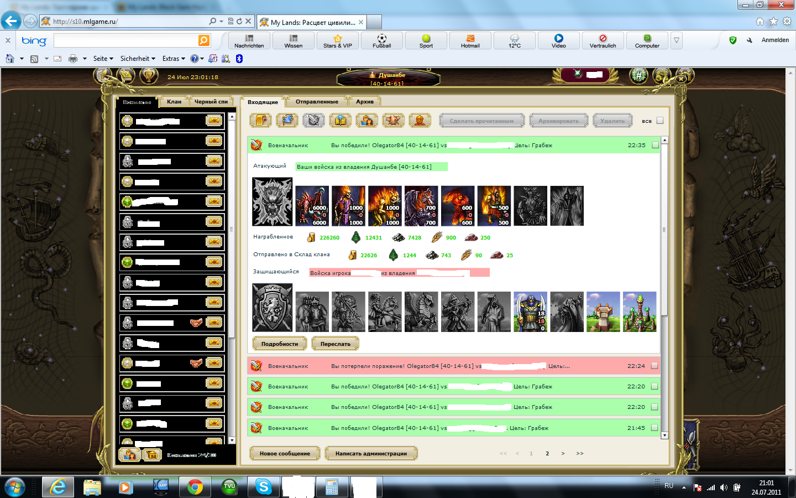796x498 pixels.
Task: Select the open book filter icon
Action: [x=340, y=120]
